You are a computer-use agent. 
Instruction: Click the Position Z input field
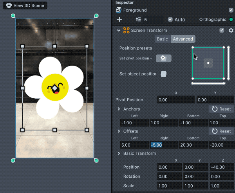[x=222, y=167]
